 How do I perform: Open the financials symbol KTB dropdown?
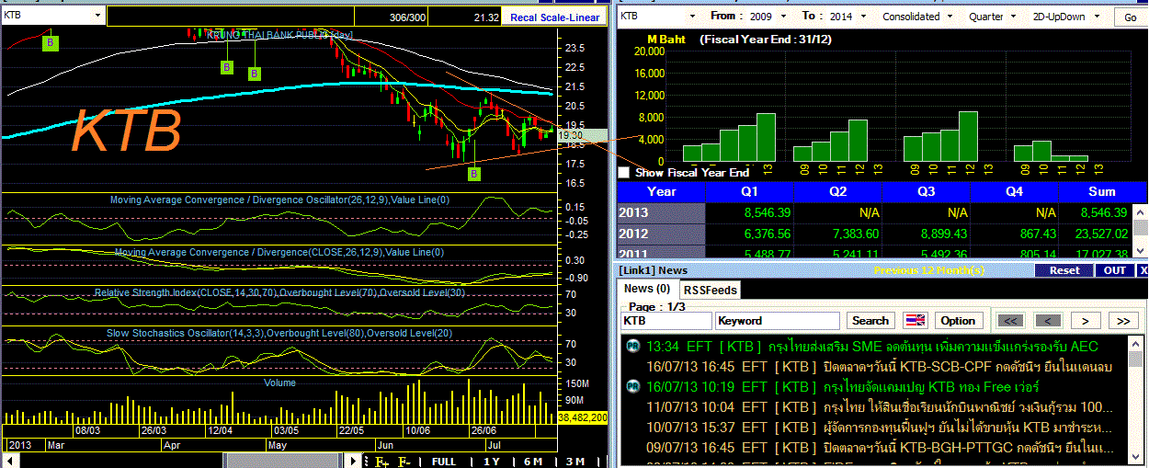[x=691, y=17]
